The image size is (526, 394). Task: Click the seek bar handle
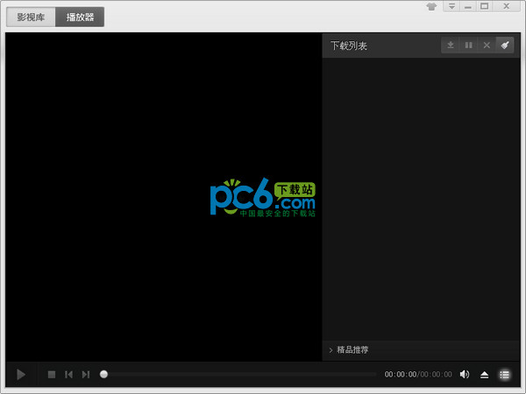point(104,374)
